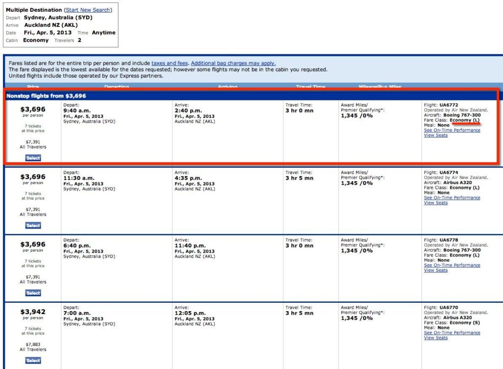The height and width of the screenshot is (369, 503).
Task: See On-Time Performance for flight UA6774
Action: (452, 198)
